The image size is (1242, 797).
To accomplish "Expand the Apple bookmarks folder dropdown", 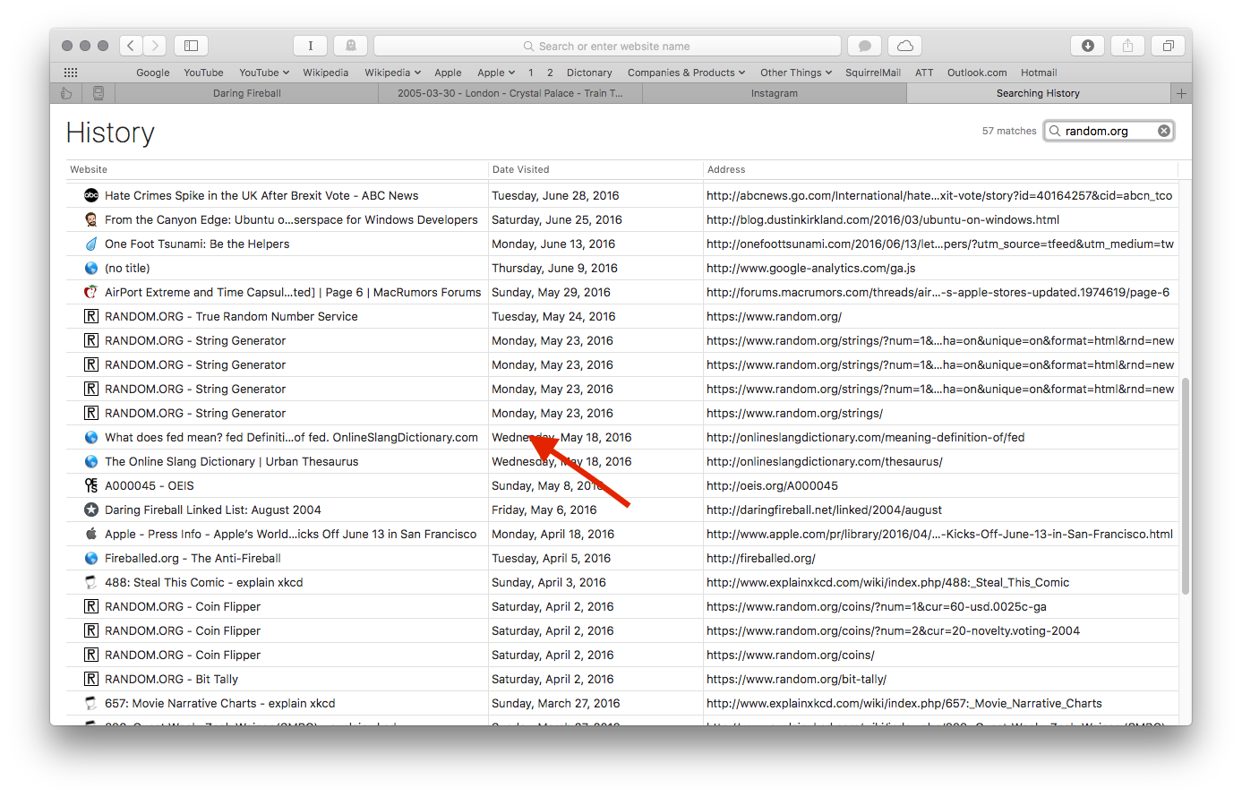I will (496, 73).
